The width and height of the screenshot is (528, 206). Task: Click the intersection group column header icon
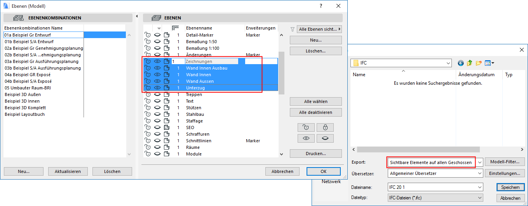(x=175, y=28)
